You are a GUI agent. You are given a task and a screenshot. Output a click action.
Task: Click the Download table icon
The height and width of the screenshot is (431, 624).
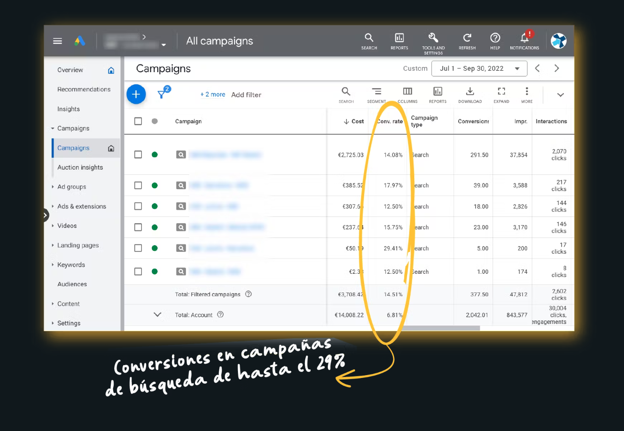470,92
